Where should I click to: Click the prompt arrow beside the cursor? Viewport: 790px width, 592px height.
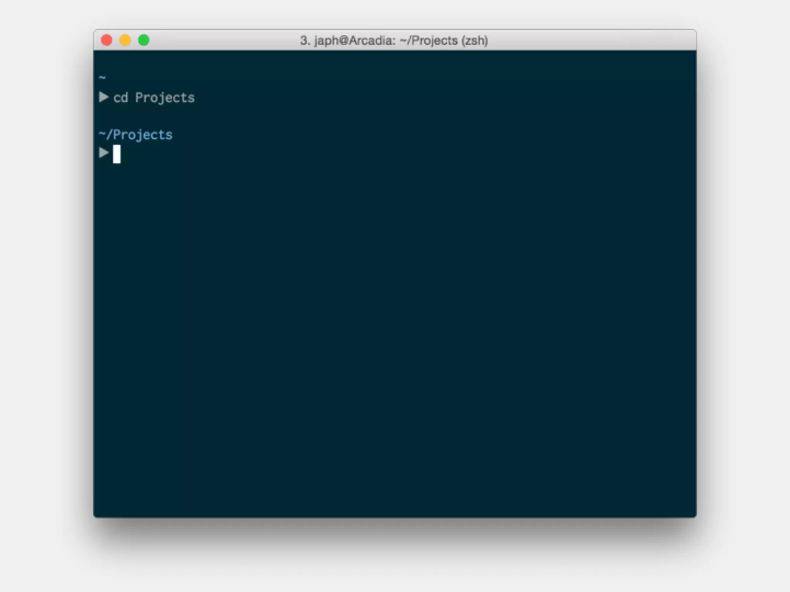pos(104,153)
